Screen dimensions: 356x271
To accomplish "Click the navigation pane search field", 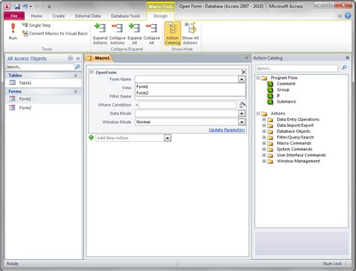I will point(40,67).
